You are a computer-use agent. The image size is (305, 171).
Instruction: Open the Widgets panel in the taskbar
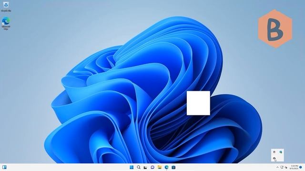4,167
